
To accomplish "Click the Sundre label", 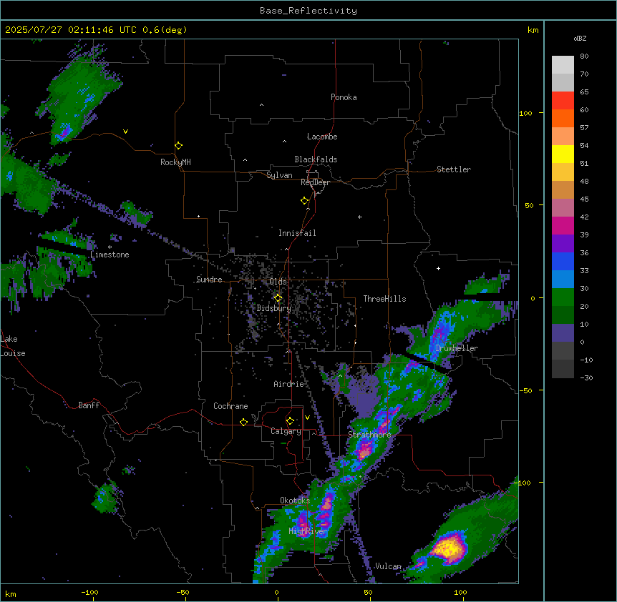I will (209, 280).
